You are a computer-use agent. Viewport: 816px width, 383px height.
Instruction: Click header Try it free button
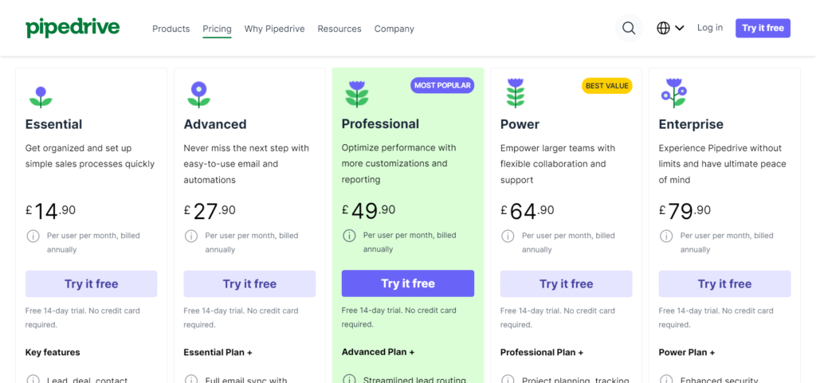click(763, 28)
